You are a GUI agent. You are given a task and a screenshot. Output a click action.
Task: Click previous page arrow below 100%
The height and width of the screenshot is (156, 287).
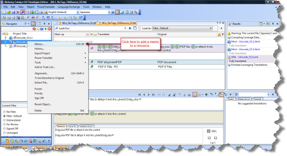click(209, 138)
